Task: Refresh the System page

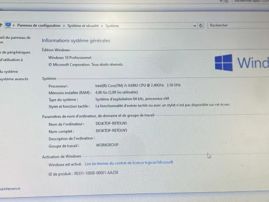Action: 201,25
